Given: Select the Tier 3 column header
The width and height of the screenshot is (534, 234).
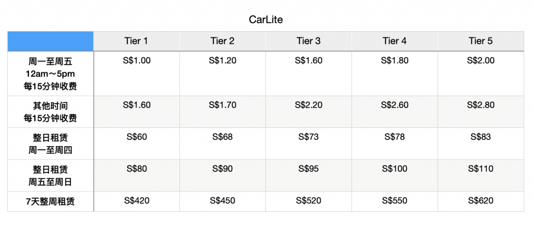Looking at the screenshot, I should click(309, 41).
